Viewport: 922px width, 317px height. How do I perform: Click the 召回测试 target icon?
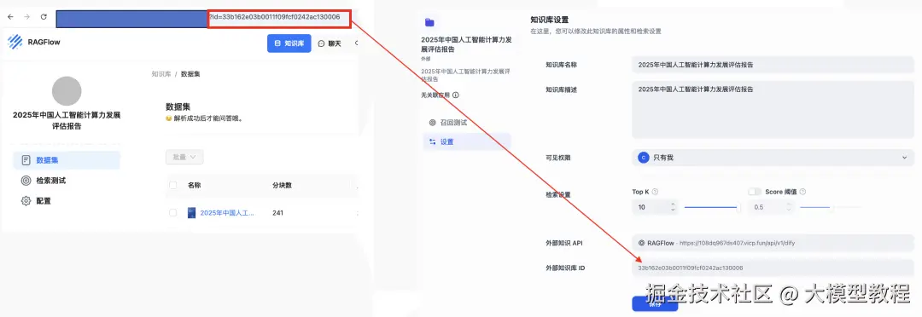pyautogui.click(x=433, y=123)
